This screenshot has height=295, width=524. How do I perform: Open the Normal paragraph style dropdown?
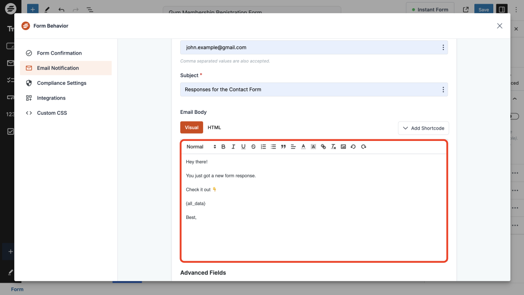pyautogui.click(x=201, y=147)
